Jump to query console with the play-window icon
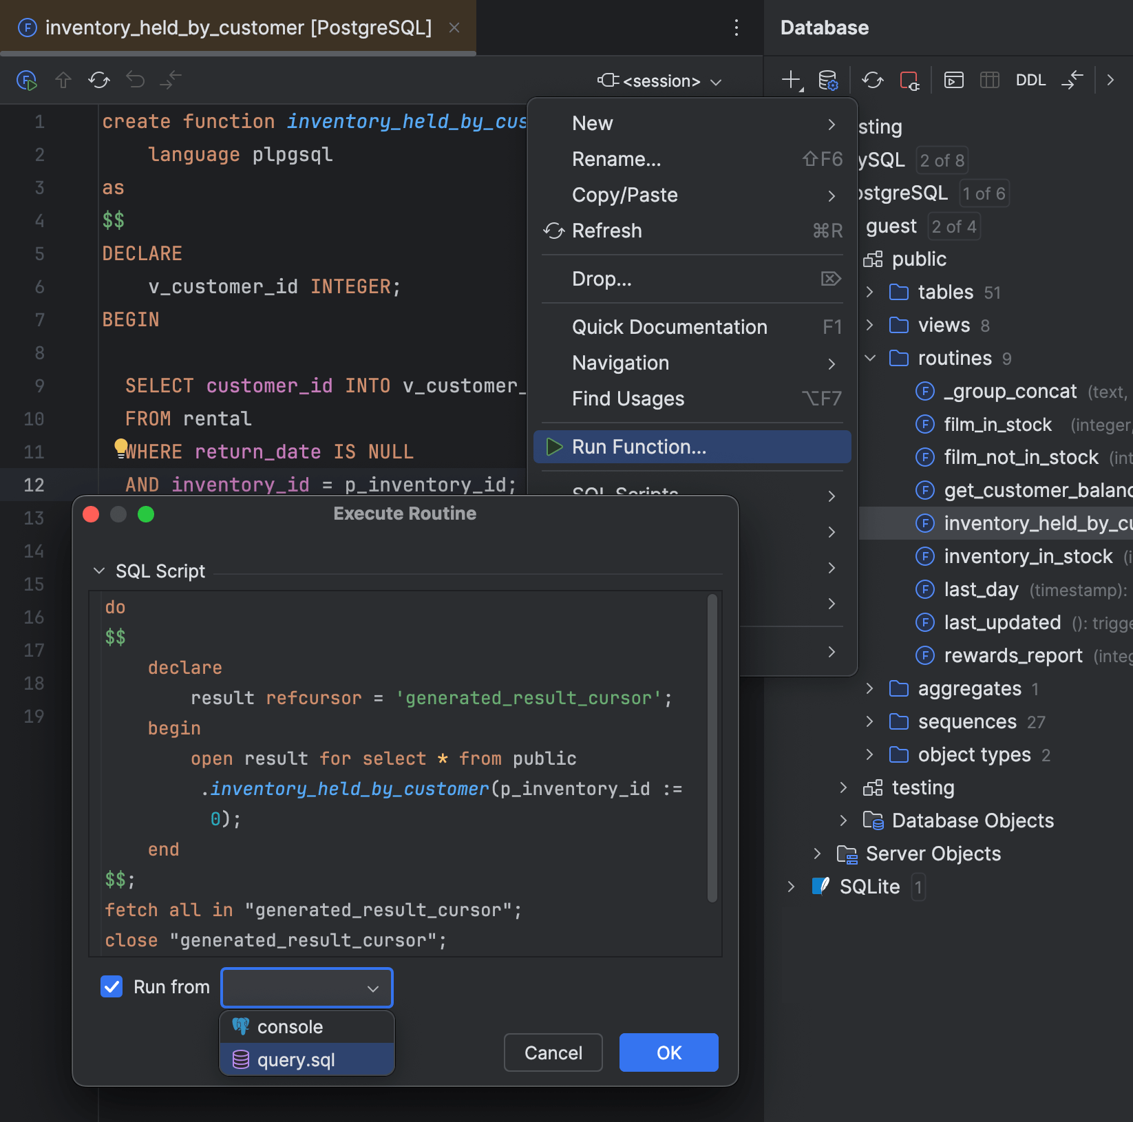This screenshot has width=1133, height=1122. point(953,80)
